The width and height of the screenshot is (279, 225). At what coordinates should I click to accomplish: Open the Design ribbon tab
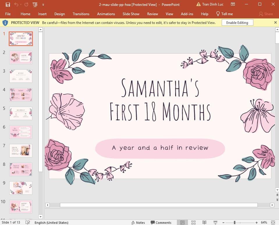point(59,14)
